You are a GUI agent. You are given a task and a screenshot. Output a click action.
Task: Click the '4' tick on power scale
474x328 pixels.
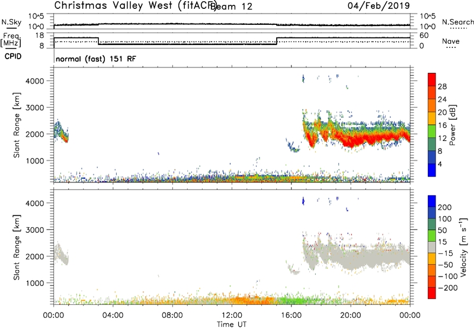pos(440,164)
